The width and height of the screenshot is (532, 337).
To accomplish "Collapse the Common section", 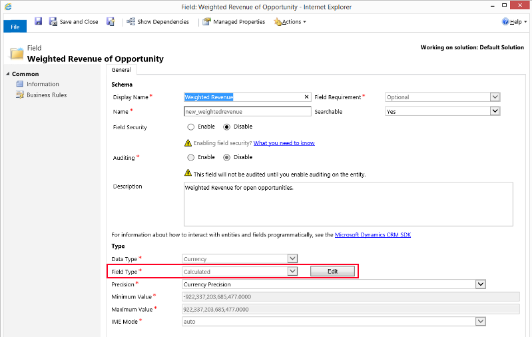I will (8, 74).
